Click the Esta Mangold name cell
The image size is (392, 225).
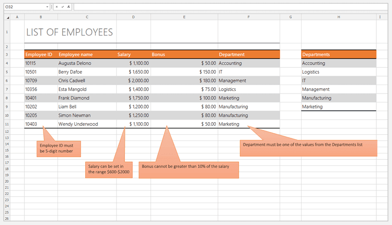pyautogui.click(x=87, y=89)
